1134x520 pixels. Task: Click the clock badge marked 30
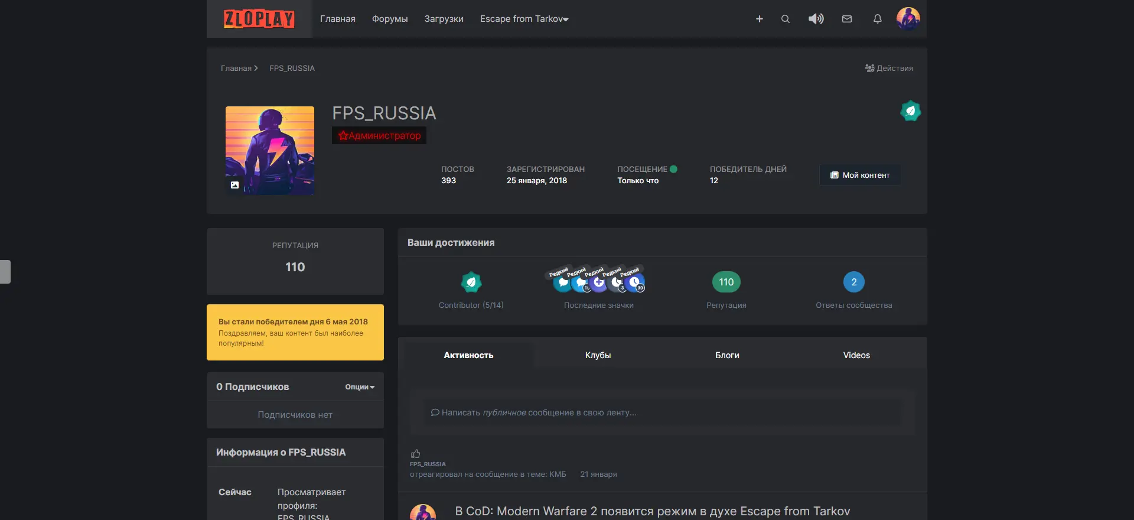(635, 283)
